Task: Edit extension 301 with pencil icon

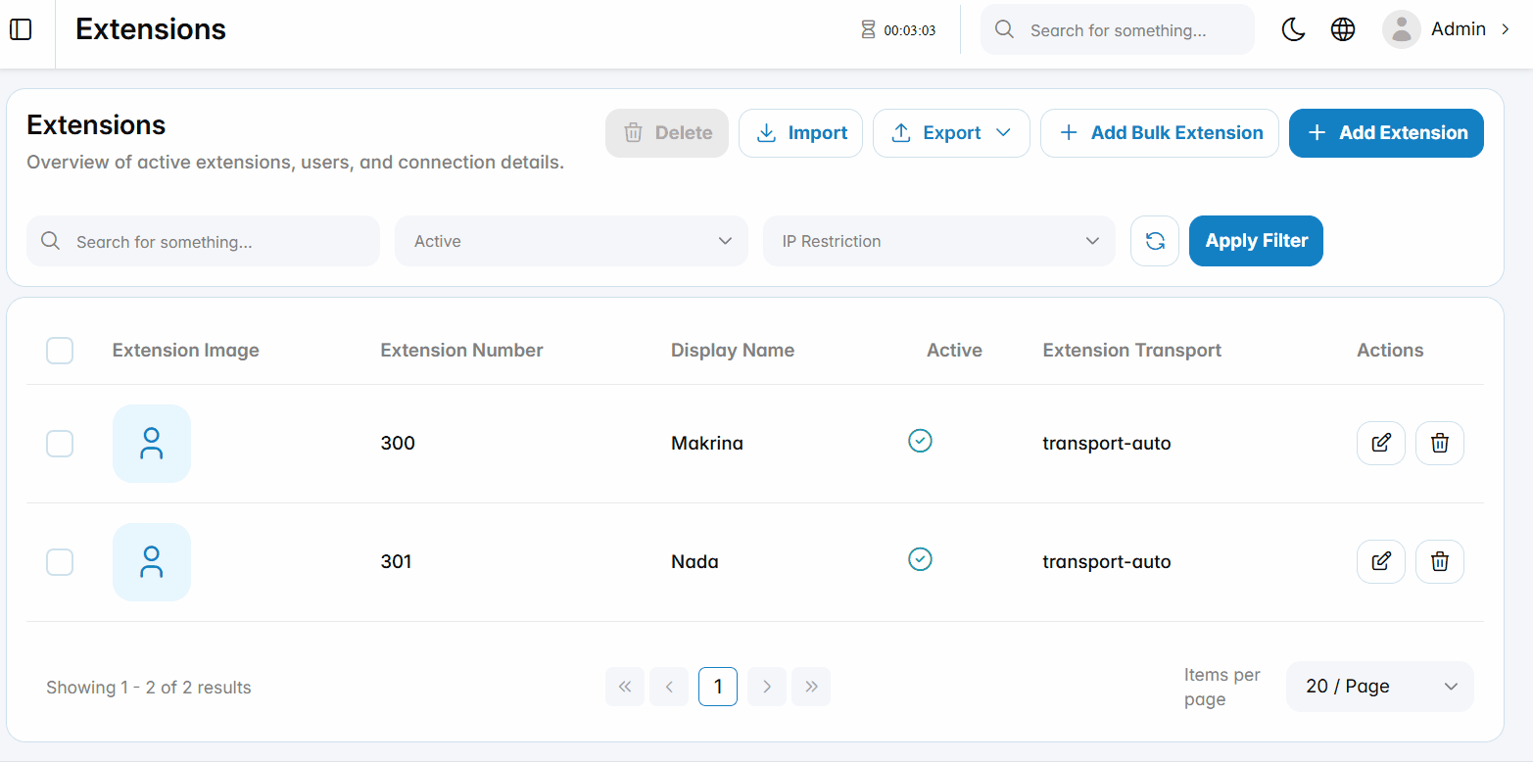Action: coord(1381,561)
